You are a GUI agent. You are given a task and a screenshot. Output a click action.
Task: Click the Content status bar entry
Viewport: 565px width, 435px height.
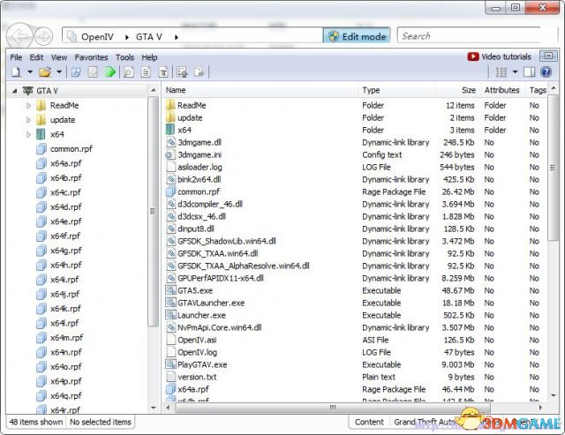pyautogui.click(x=369, y=422)
